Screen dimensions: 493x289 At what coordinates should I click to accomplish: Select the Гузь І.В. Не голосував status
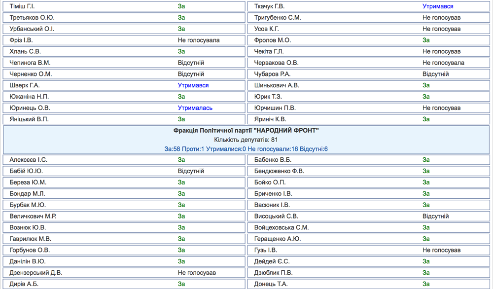(441, 251)
